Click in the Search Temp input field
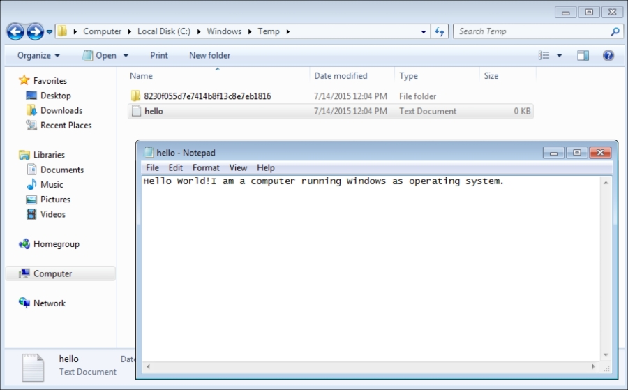This screenshot has width=628, height=390. pyautogui.click(x=530, y=31)
